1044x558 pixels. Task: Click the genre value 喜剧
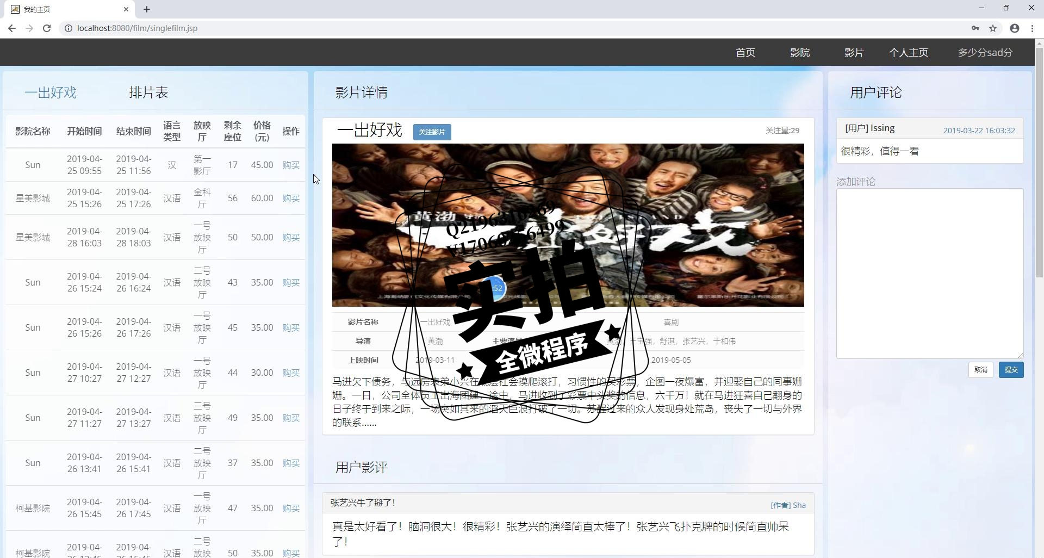tap(671, 322)
